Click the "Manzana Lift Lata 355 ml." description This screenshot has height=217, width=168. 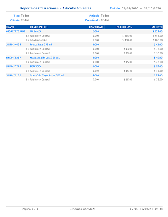(45, 58)
